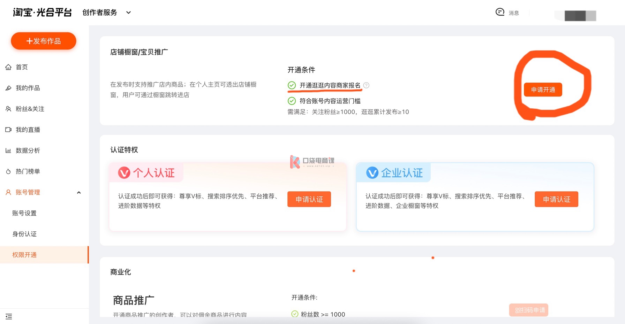Open 账号设置 submenu item
The width and height of the screenshot is (625, 324).
coord(24,213)
